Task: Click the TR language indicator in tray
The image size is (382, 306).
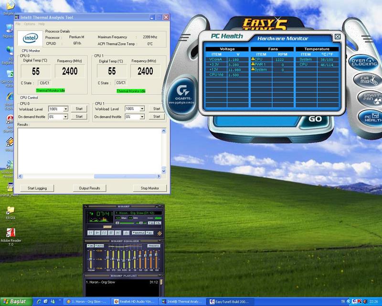Action: click(343, 302)
